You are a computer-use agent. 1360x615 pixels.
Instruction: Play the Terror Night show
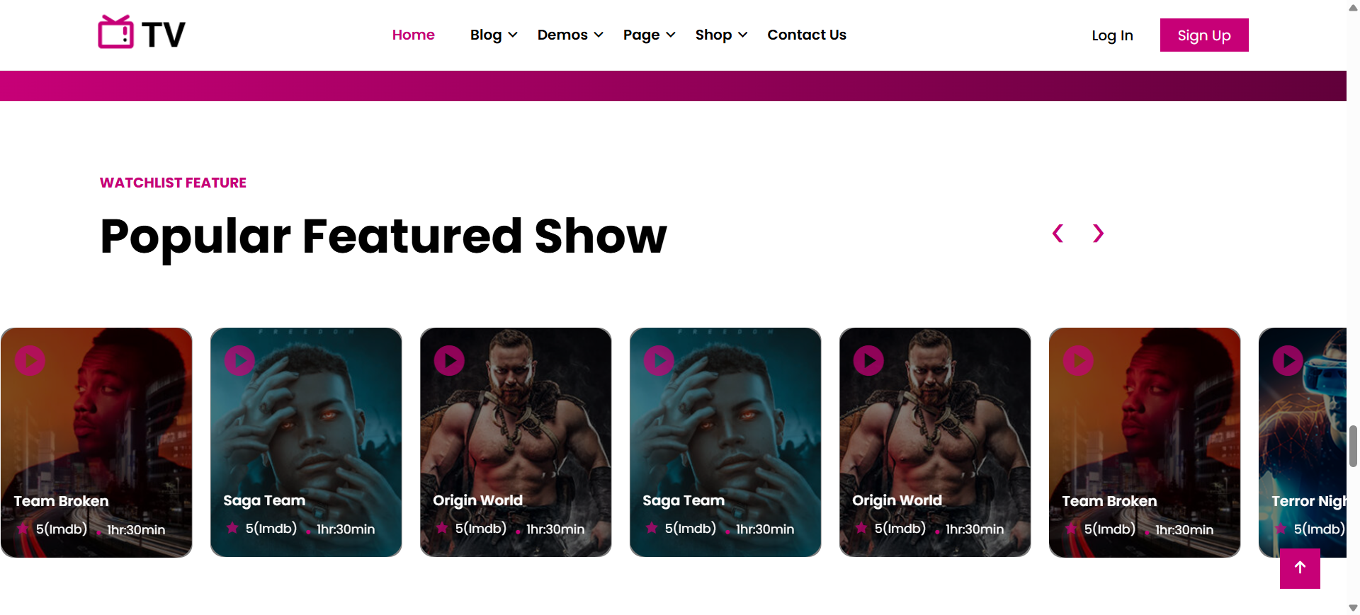(1288, 360)
